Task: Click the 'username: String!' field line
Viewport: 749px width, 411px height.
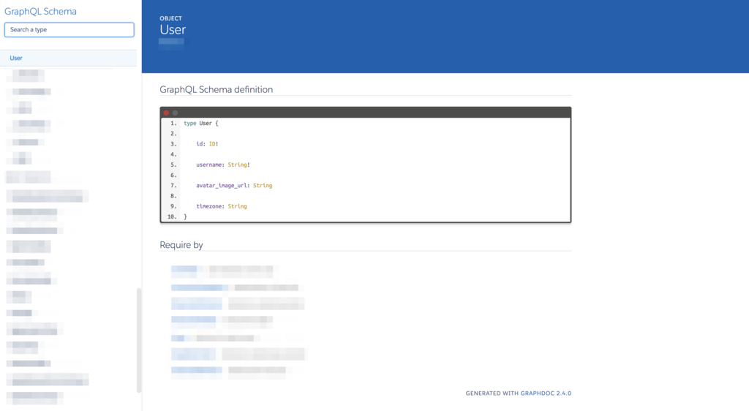Action: pos(222,165)
